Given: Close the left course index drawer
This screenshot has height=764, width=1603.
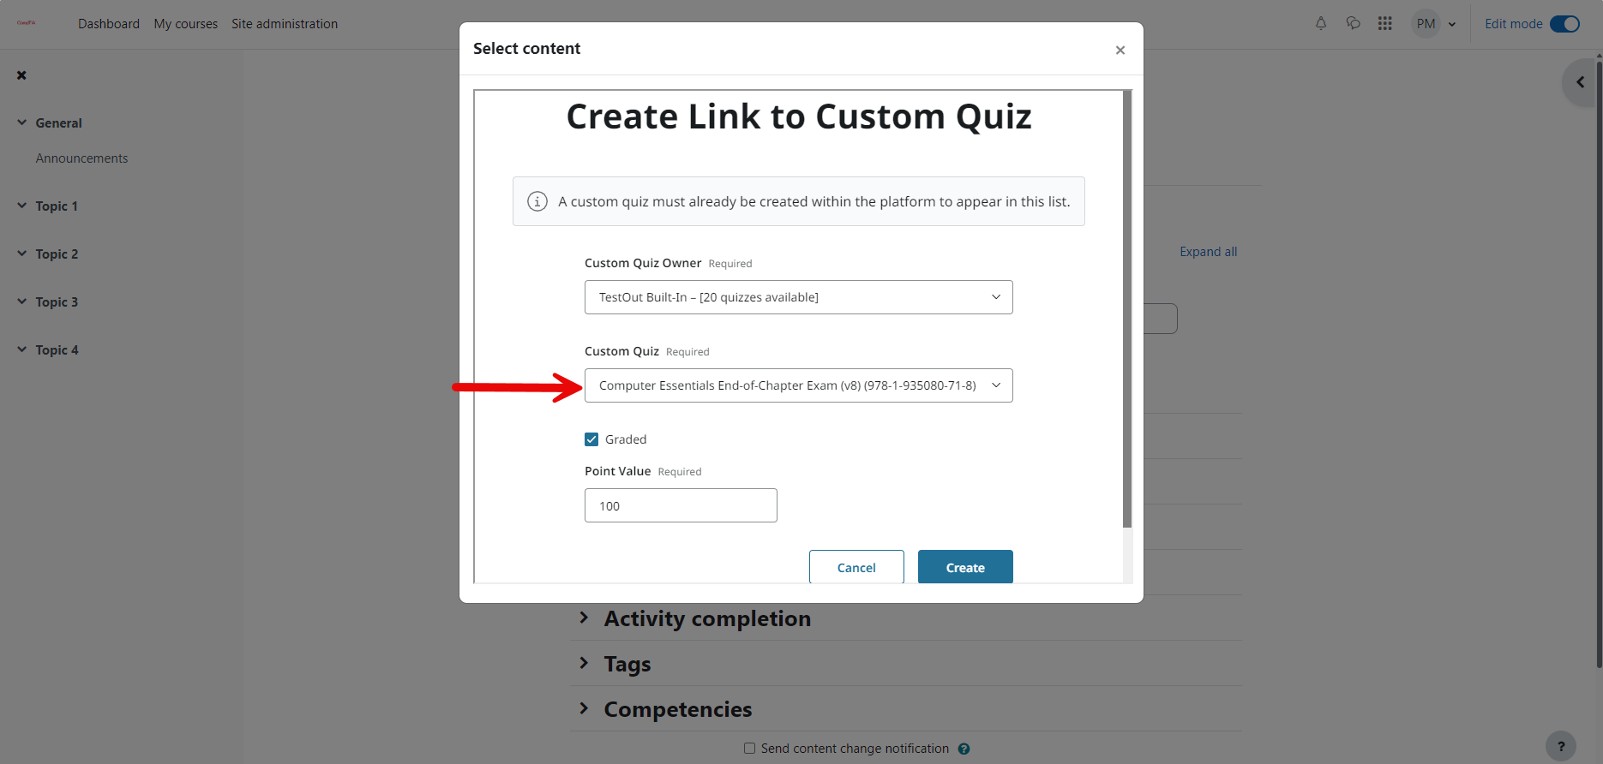Looking at the screenshot, I should tap(22, 75).
